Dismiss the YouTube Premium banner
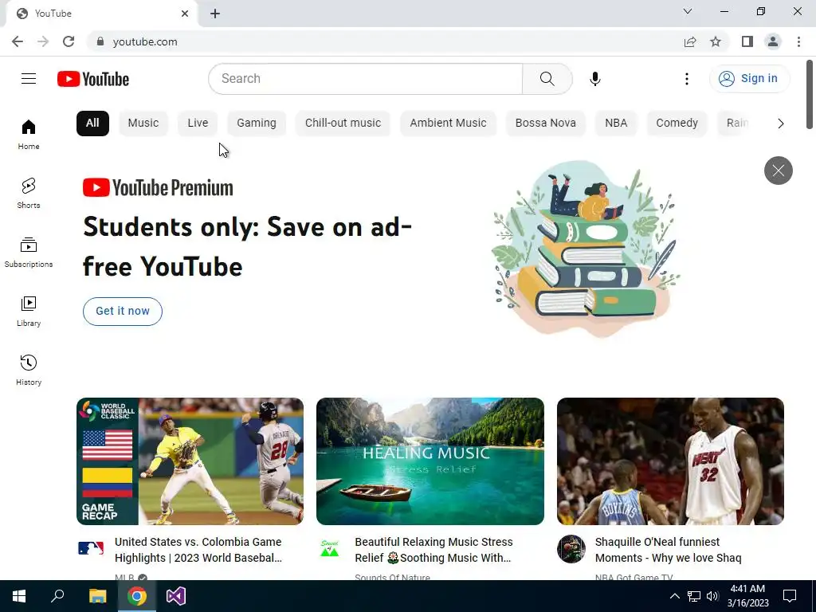This screenshot has width=816, height=612. 778,171
